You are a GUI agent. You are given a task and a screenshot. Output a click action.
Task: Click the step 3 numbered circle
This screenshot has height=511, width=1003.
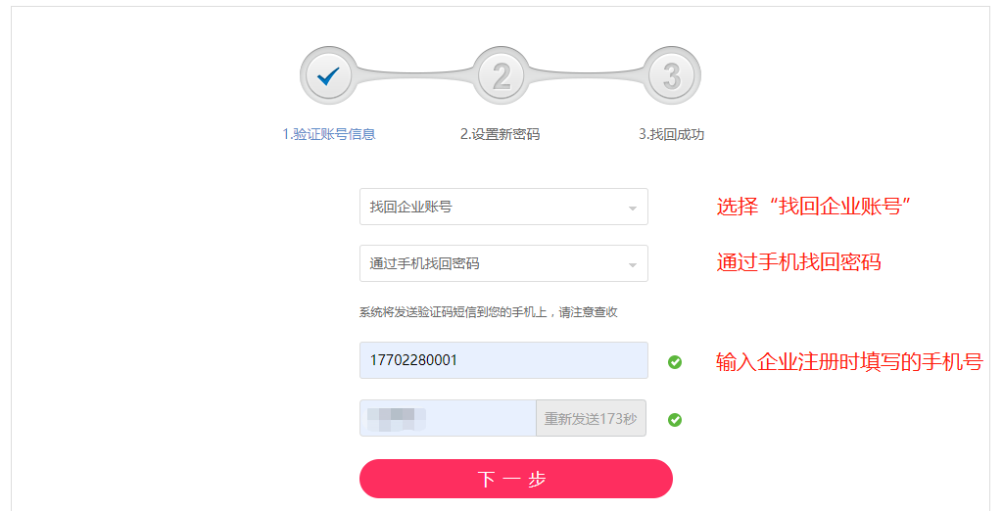[x=672, y=75]
